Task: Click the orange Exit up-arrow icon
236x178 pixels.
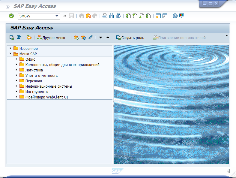Action: tap(88, 16)
